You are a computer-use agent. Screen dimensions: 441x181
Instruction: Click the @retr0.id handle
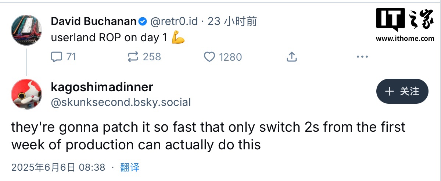pos(173,22)
